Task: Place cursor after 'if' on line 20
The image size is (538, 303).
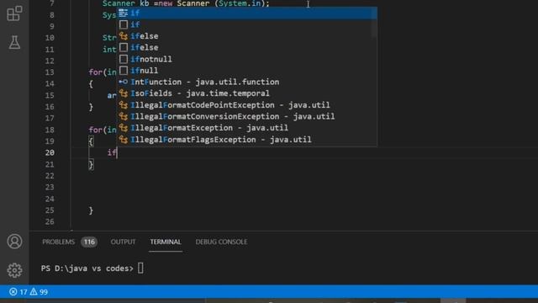Action: tap(117, 152)
